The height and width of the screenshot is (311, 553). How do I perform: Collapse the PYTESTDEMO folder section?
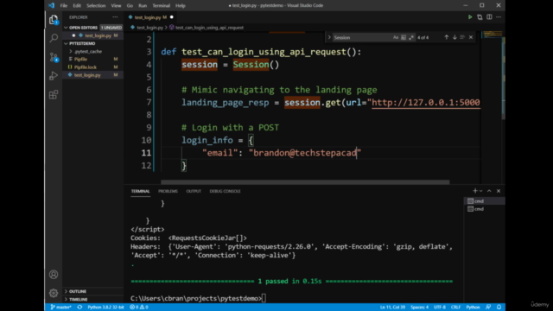[x=66, y=43]
